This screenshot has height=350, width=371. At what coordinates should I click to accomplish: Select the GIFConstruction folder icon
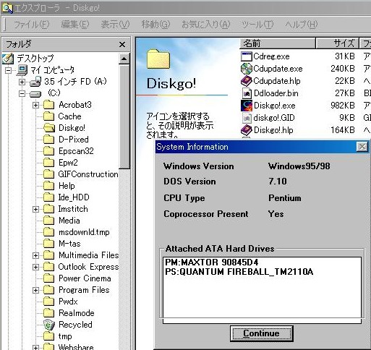(49, 174)
